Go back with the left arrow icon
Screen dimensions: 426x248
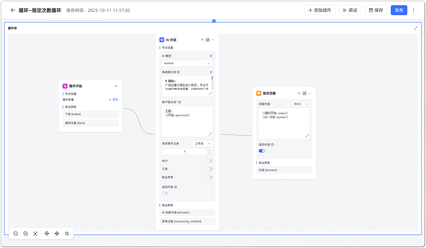coord(13,10)
